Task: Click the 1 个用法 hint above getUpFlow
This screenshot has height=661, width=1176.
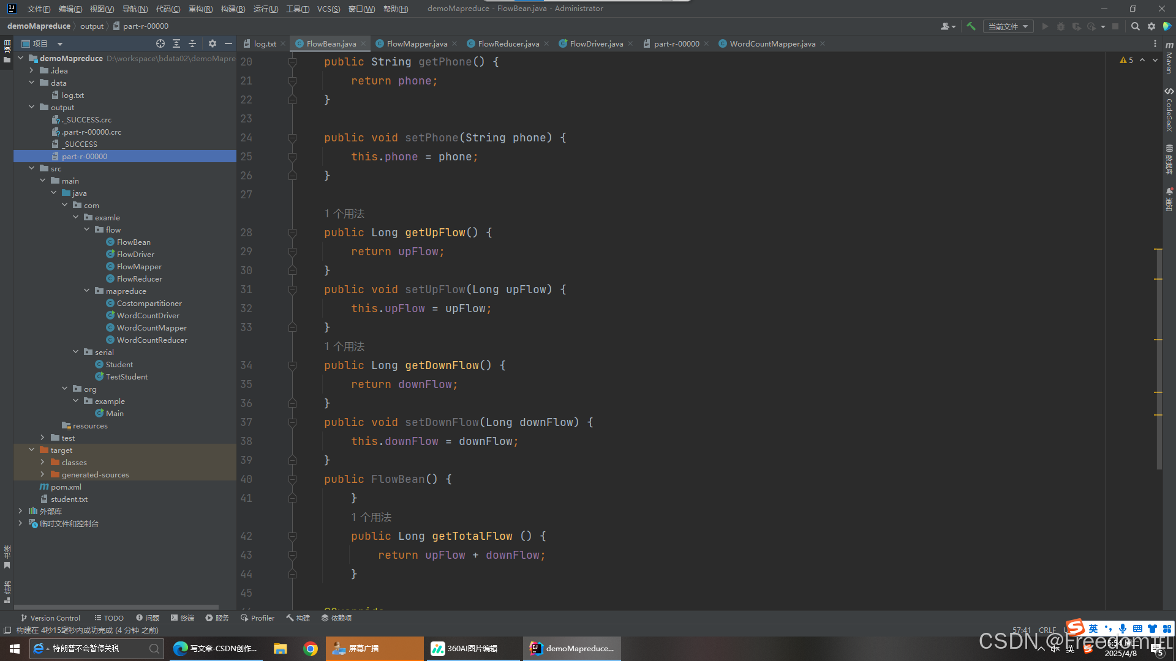Action: 344,214
